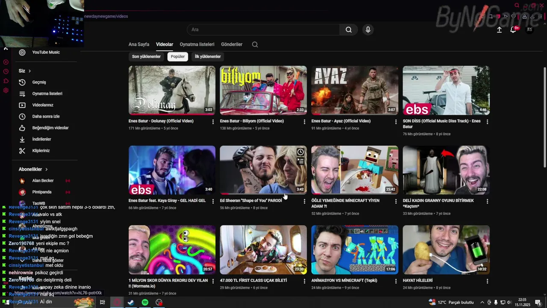Open Klipleriniz in sidebar

[41, 151]
